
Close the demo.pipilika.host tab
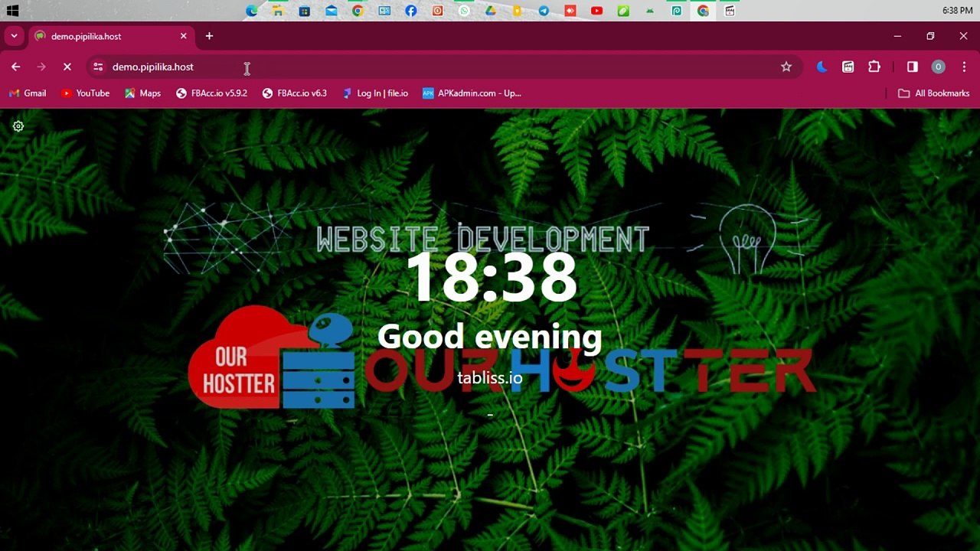(184, 36)
